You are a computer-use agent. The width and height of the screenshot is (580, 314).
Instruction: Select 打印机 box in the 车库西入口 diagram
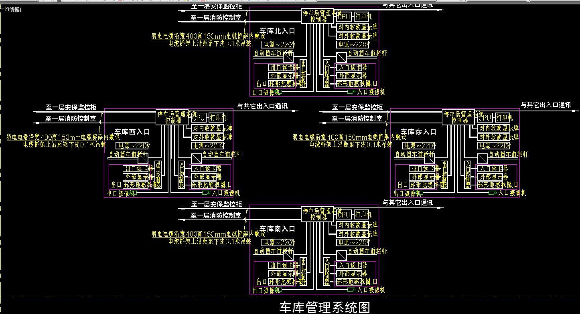pos(217,117)
